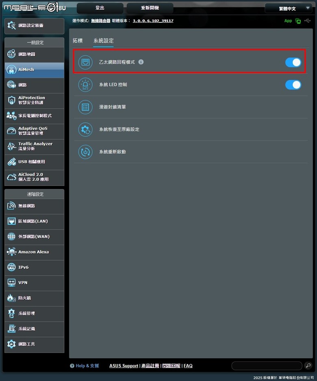The image size is (317, 381).
Task: Click the bottom search input field
Action: coord(267,366)
